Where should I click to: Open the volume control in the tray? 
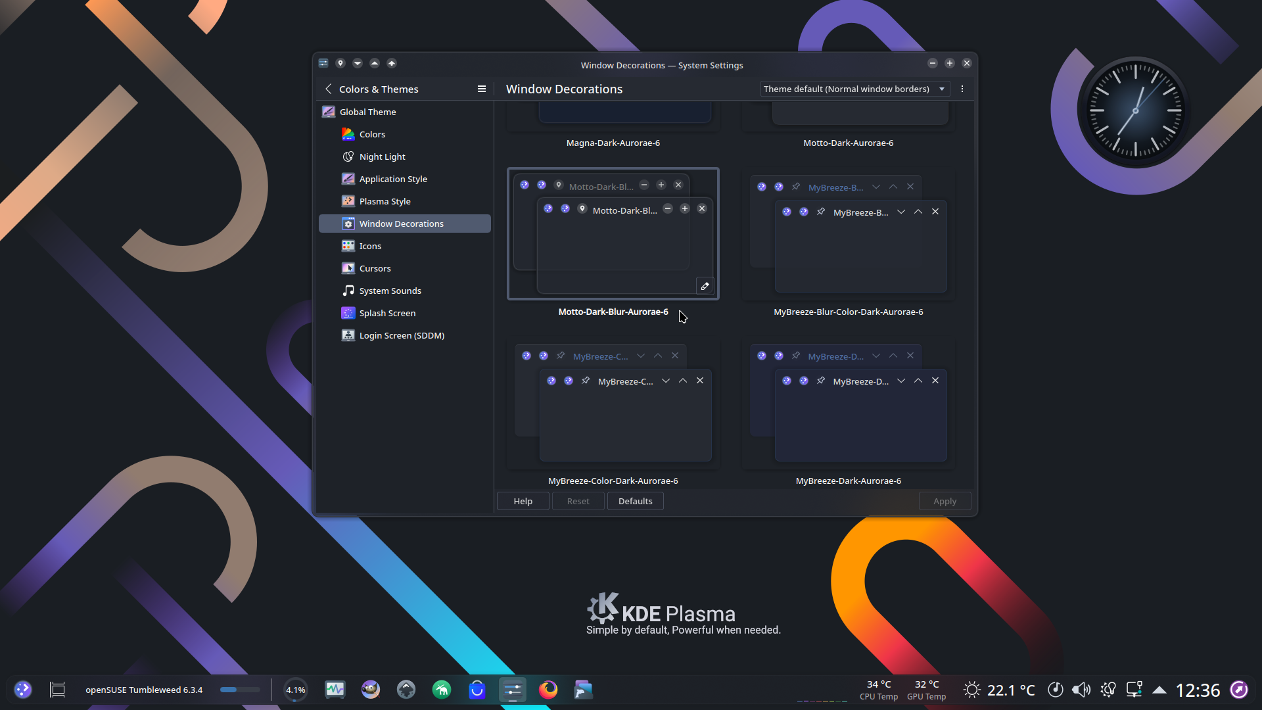pos(1081,690)
